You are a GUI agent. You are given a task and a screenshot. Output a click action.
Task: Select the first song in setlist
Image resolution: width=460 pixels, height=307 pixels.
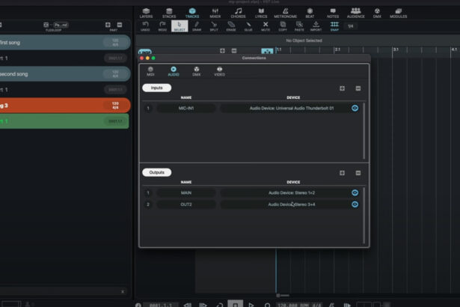click(64, 42)
